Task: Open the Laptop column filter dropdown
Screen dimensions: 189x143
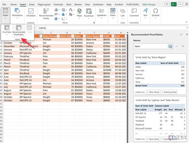Action: 41,36
